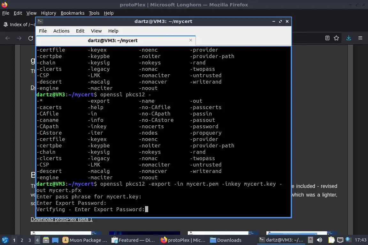The height and width of the screenshot is (245, 368).
Task: Click '-export' option in terminal output
Action: coord(99,101)
